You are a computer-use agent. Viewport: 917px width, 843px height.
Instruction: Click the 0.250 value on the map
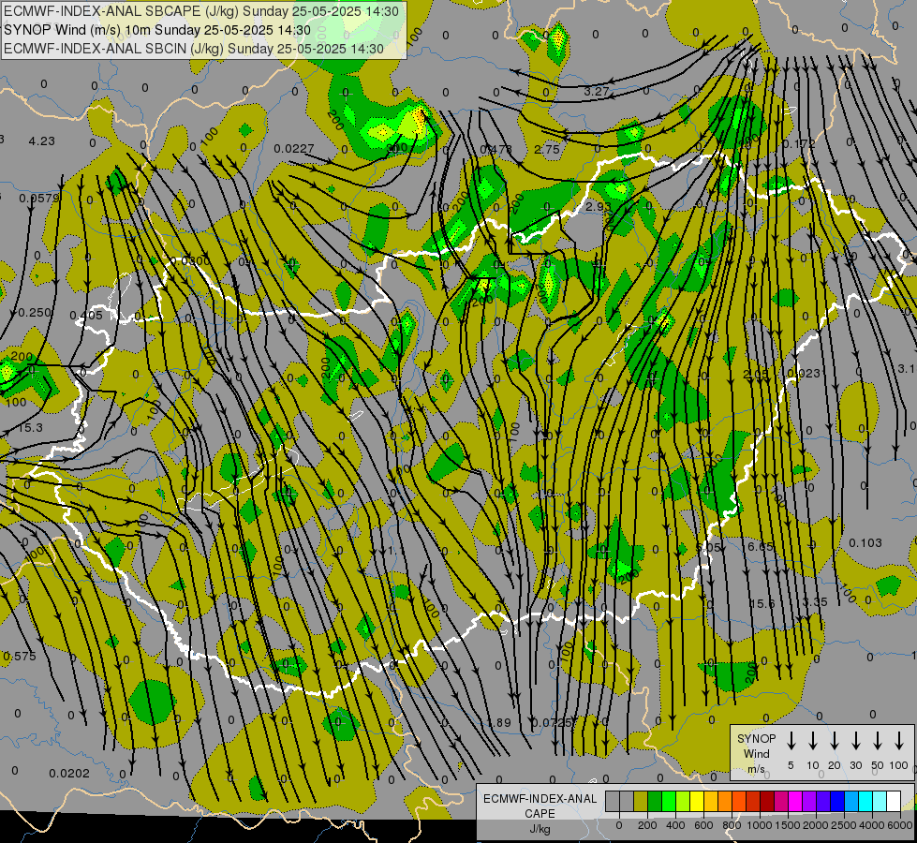pyautogui.click(x=35, y=313)
